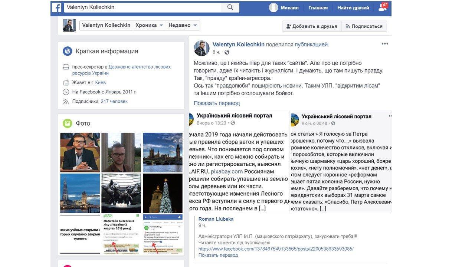The width and height of the screenshot is (475, 267).
Task: Open the Главная menu item
Action: 318,8
